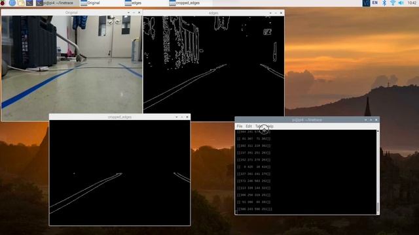Viewport: 419px width, 235px height.
Task: Switch to the cropped_edges taskbar entry
Action: [191, 3]
